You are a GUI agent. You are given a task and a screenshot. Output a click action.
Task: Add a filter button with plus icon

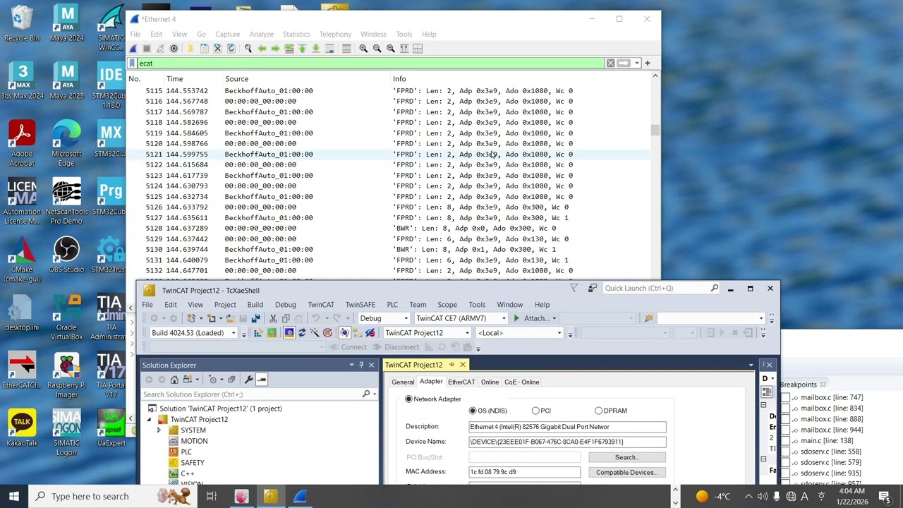point(648,63)
